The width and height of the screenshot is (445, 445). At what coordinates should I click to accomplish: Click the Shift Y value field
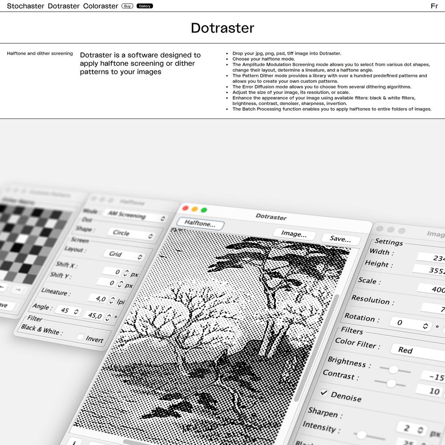tap(106, 283)
